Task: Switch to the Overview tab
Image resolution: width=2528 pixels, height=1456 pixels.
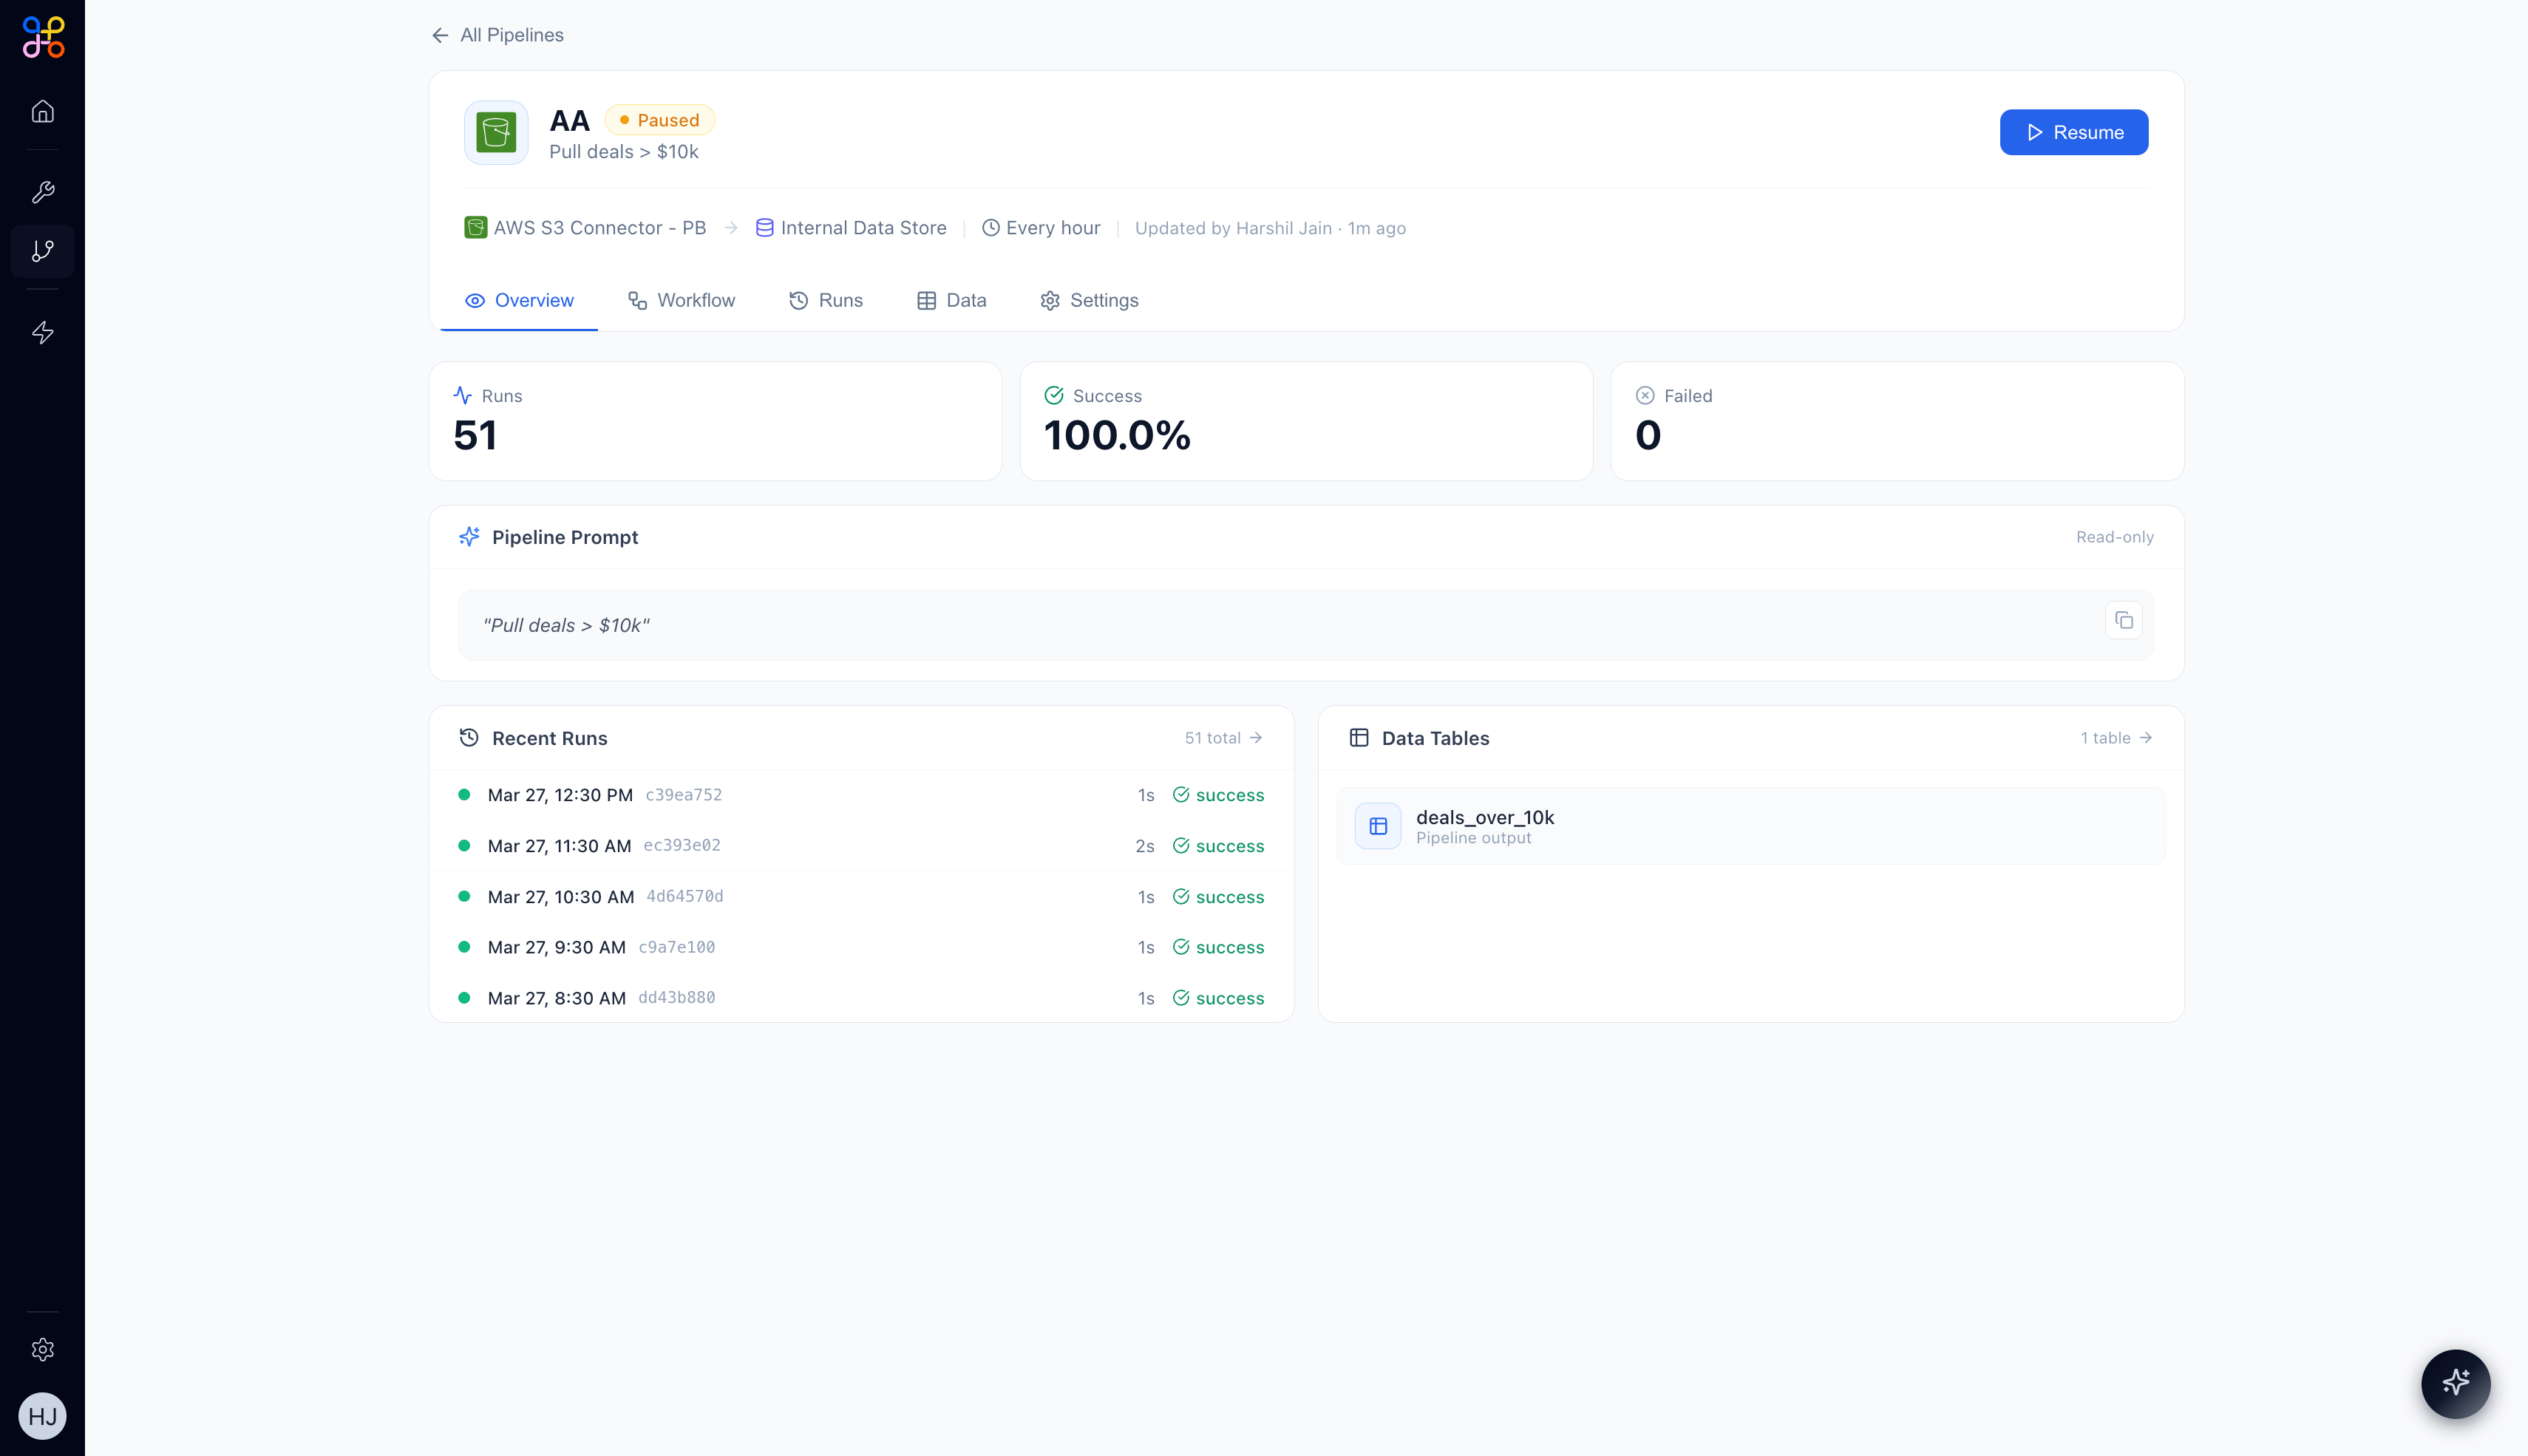Action: click(x=519, y=300)
